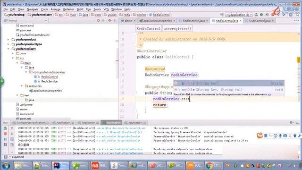The width and height of the screenshot is (302, 170).
Task: Click the Down the stack trace arrow
Action: [12, 134]
